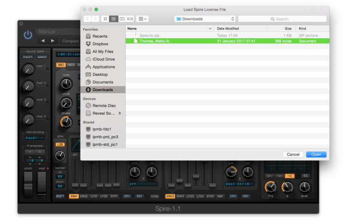
Task: Click the Open button
Action: click(x=316, y=154)
